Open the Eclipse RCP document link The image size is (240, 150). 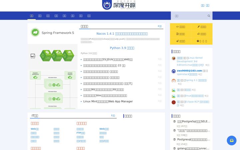point(194,103)
